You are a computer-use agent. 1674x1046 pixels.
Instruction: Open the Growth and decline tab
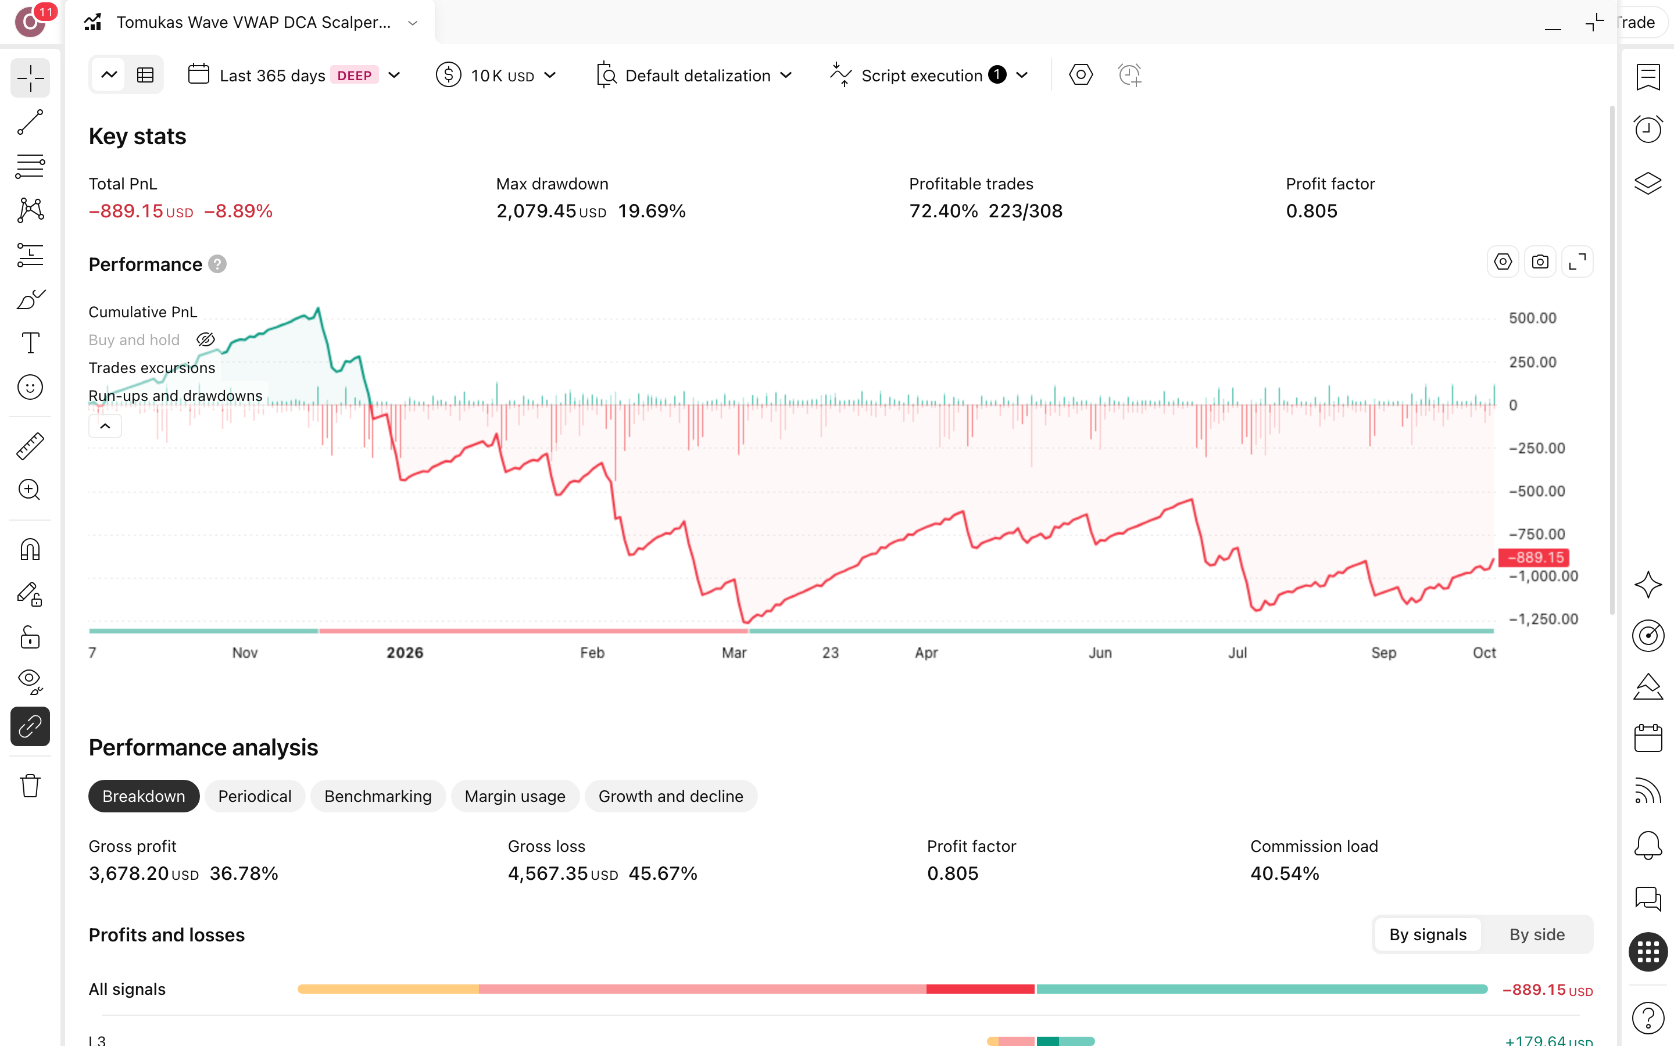click(x=671, y=796)
